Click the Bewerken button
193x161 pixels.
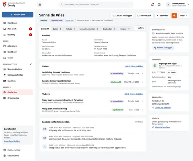pyautogui.click(x=162, y=16)
